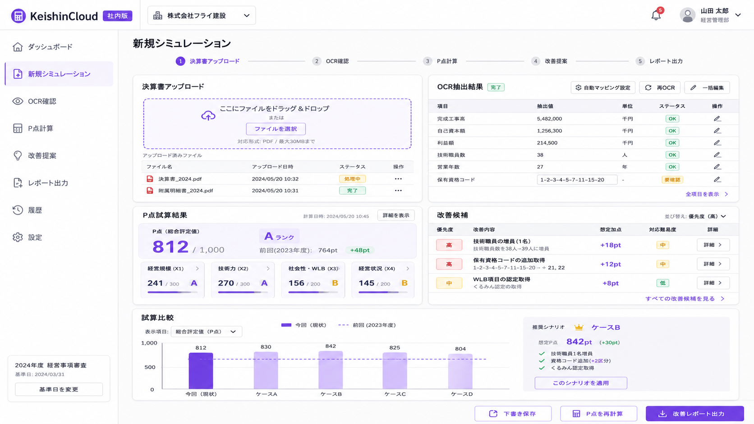Click the P点を再計算 button

point(598,414)
